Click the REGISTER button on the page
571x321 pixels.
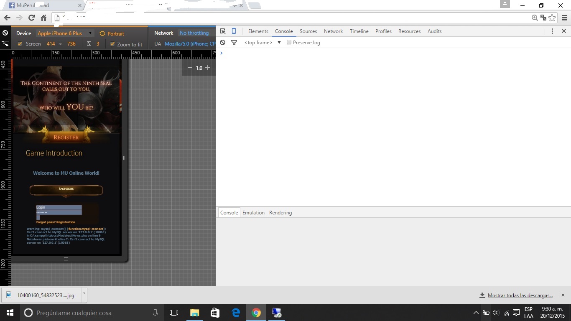66,137
